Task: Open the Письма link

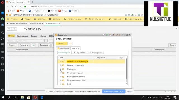Action: [x=34, y=36]
